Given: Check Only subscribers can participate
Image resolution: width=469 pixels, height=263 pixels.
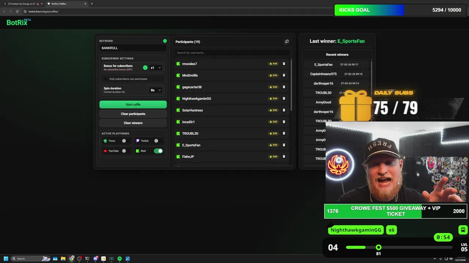Looking at the screenshot, I should coord(106,79).
